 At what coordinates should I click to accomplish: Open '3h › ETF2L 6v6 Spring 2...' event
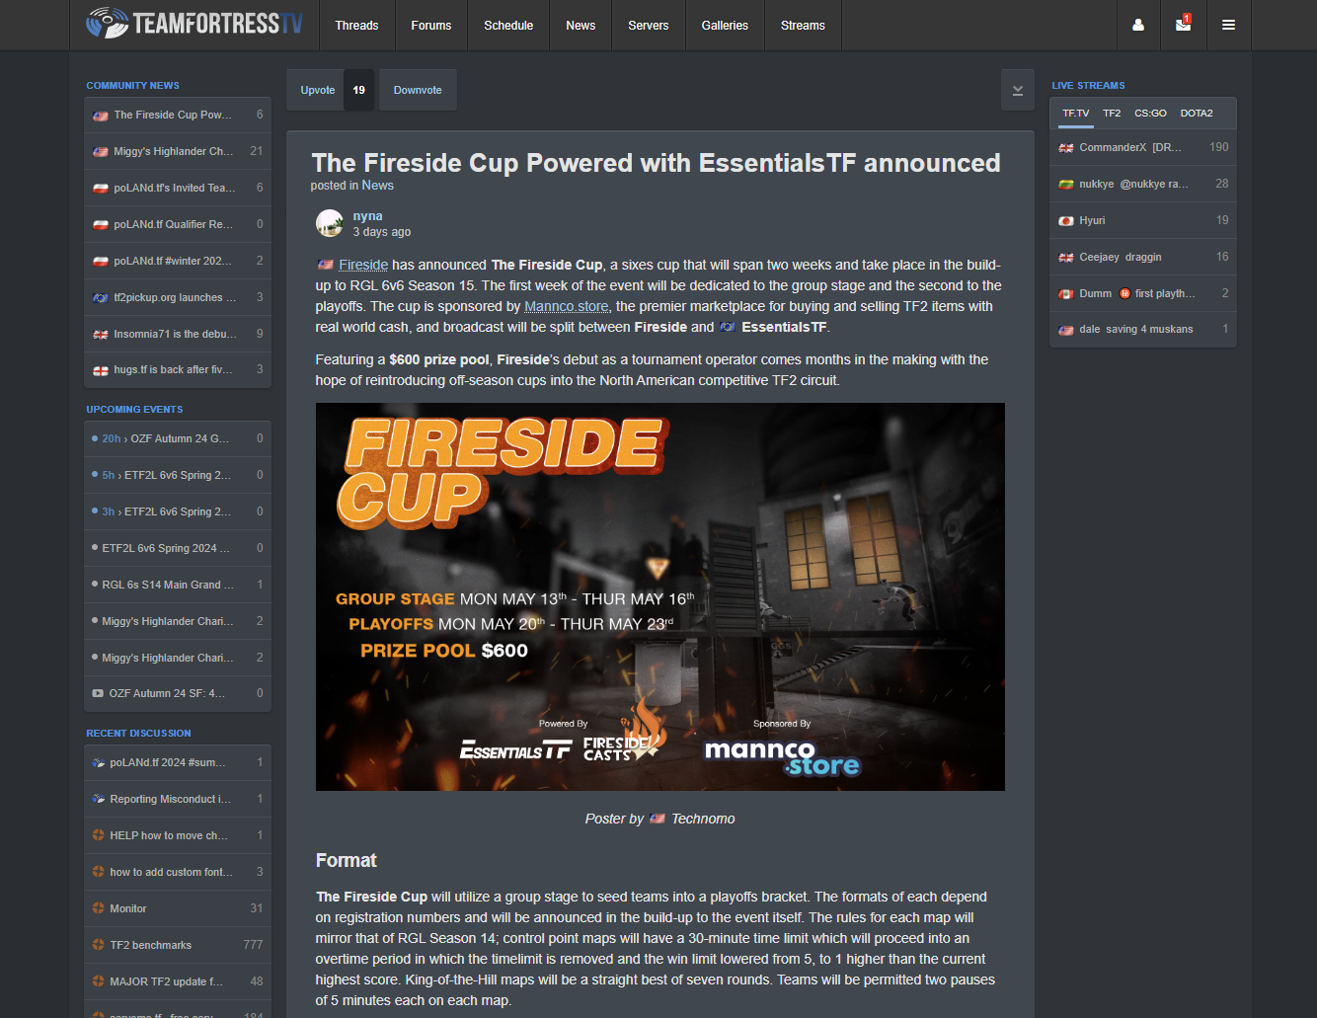click(178, 511)
